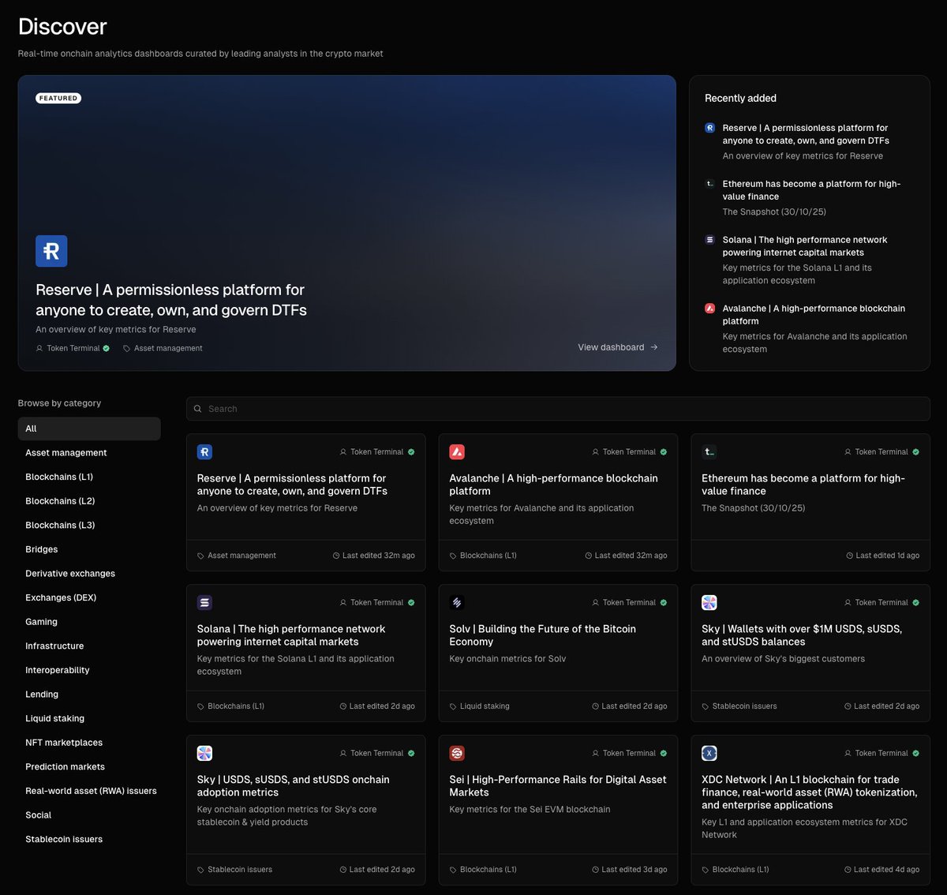
Task: Click the Solana icon in Recently added
Action: tap(709, 239)
